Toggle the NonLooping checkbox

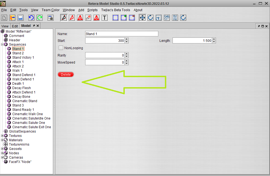click(61, 48)
